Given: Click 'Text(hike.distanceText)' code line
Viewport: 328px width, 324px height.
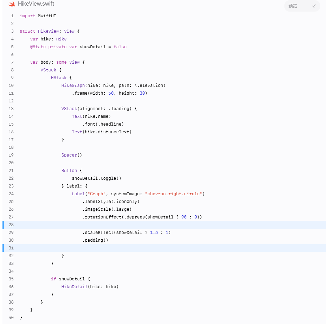Looking at the screenshot, I should tap(102, 132).
